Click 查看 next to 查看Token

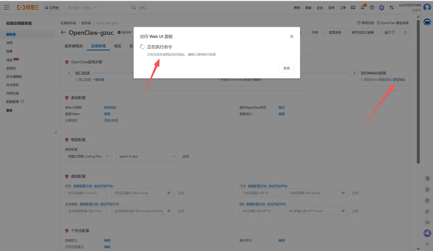coord(107,114)
